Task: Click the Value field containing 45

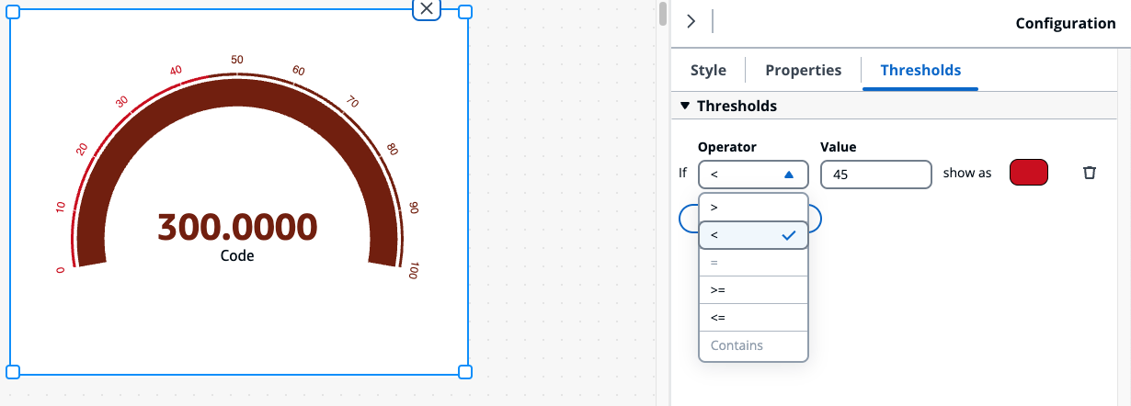Action: coord(875,175)
